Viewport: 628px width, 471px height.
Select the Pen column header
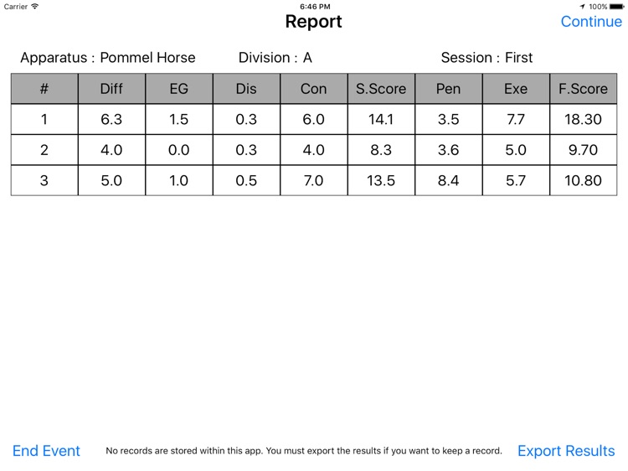point(449,89)
